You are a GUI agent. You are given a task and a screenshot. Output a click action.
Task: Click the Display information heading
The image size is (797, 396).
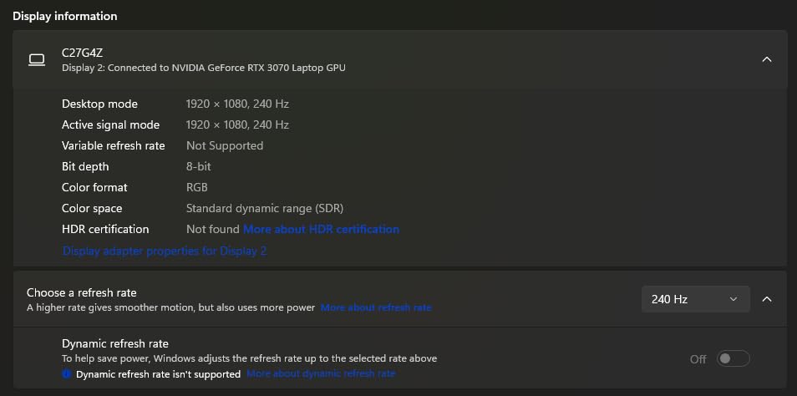coord(64,16)
